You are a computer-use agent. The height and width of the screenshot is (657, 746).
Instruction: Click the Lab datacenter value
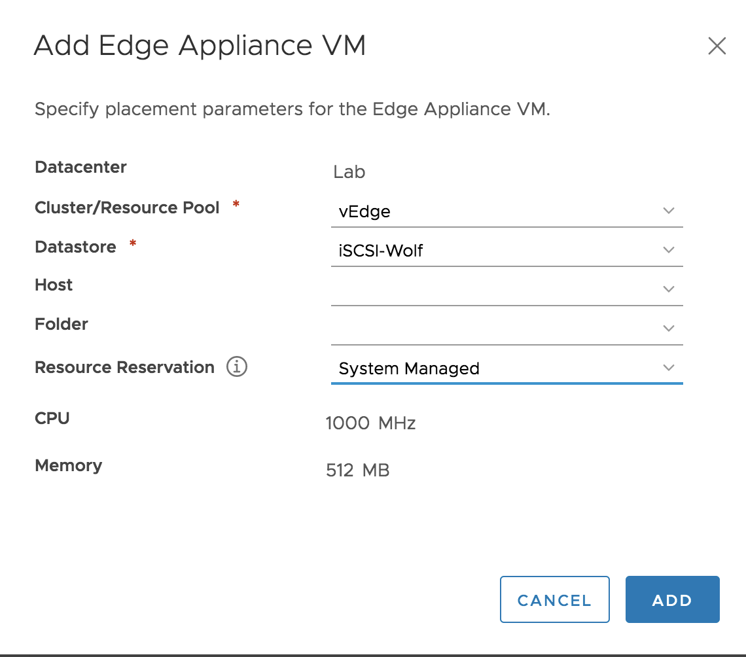point(351,172)
